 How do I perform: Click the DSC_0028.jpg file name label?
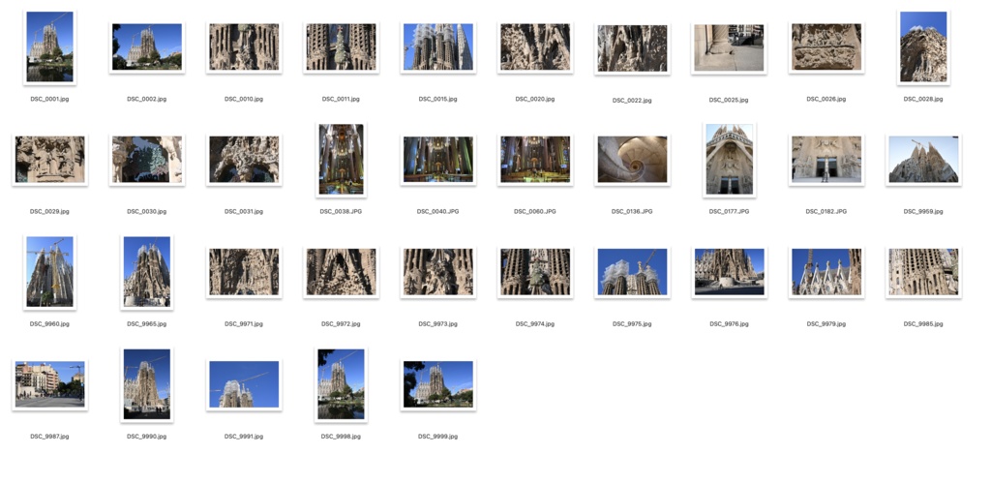(922, 100)
